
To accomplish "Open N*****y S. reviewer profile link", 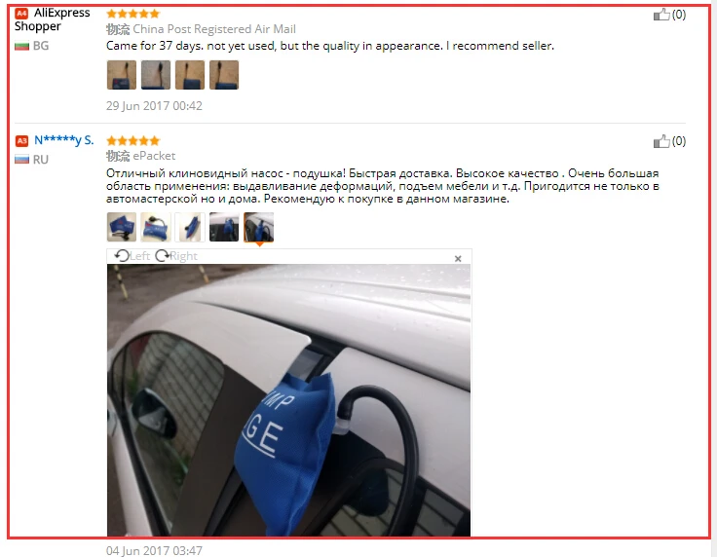I will (64, 140).
